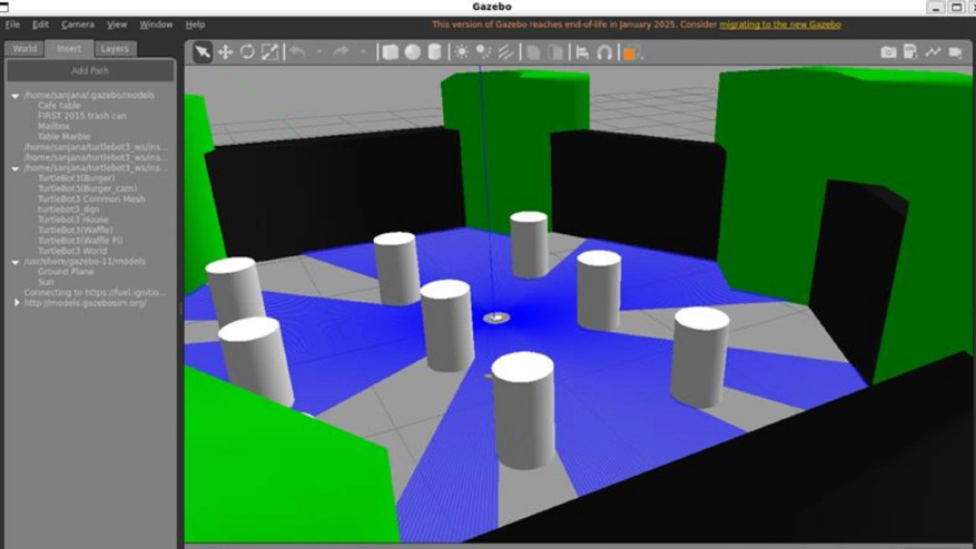This screenshot has width=976, height=549.
Task: Switch to the Layers tab
Action: (115, 49)
